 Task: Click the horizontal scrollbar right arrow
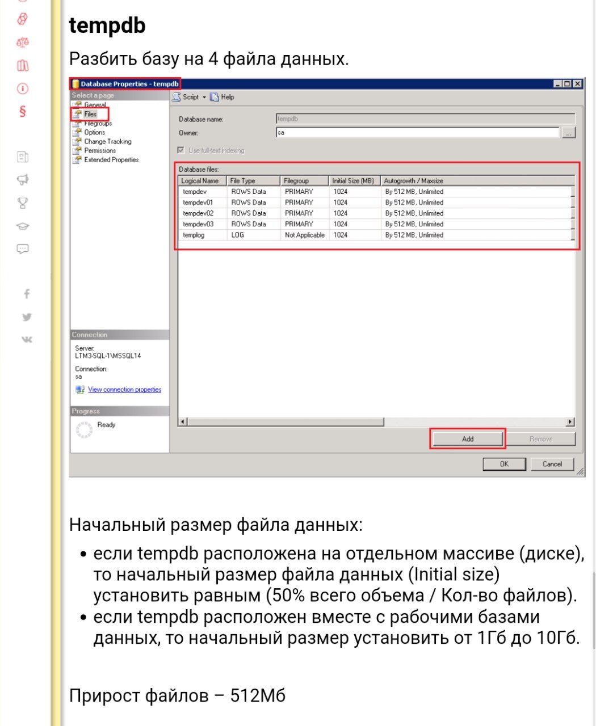(x=570, y=422)
